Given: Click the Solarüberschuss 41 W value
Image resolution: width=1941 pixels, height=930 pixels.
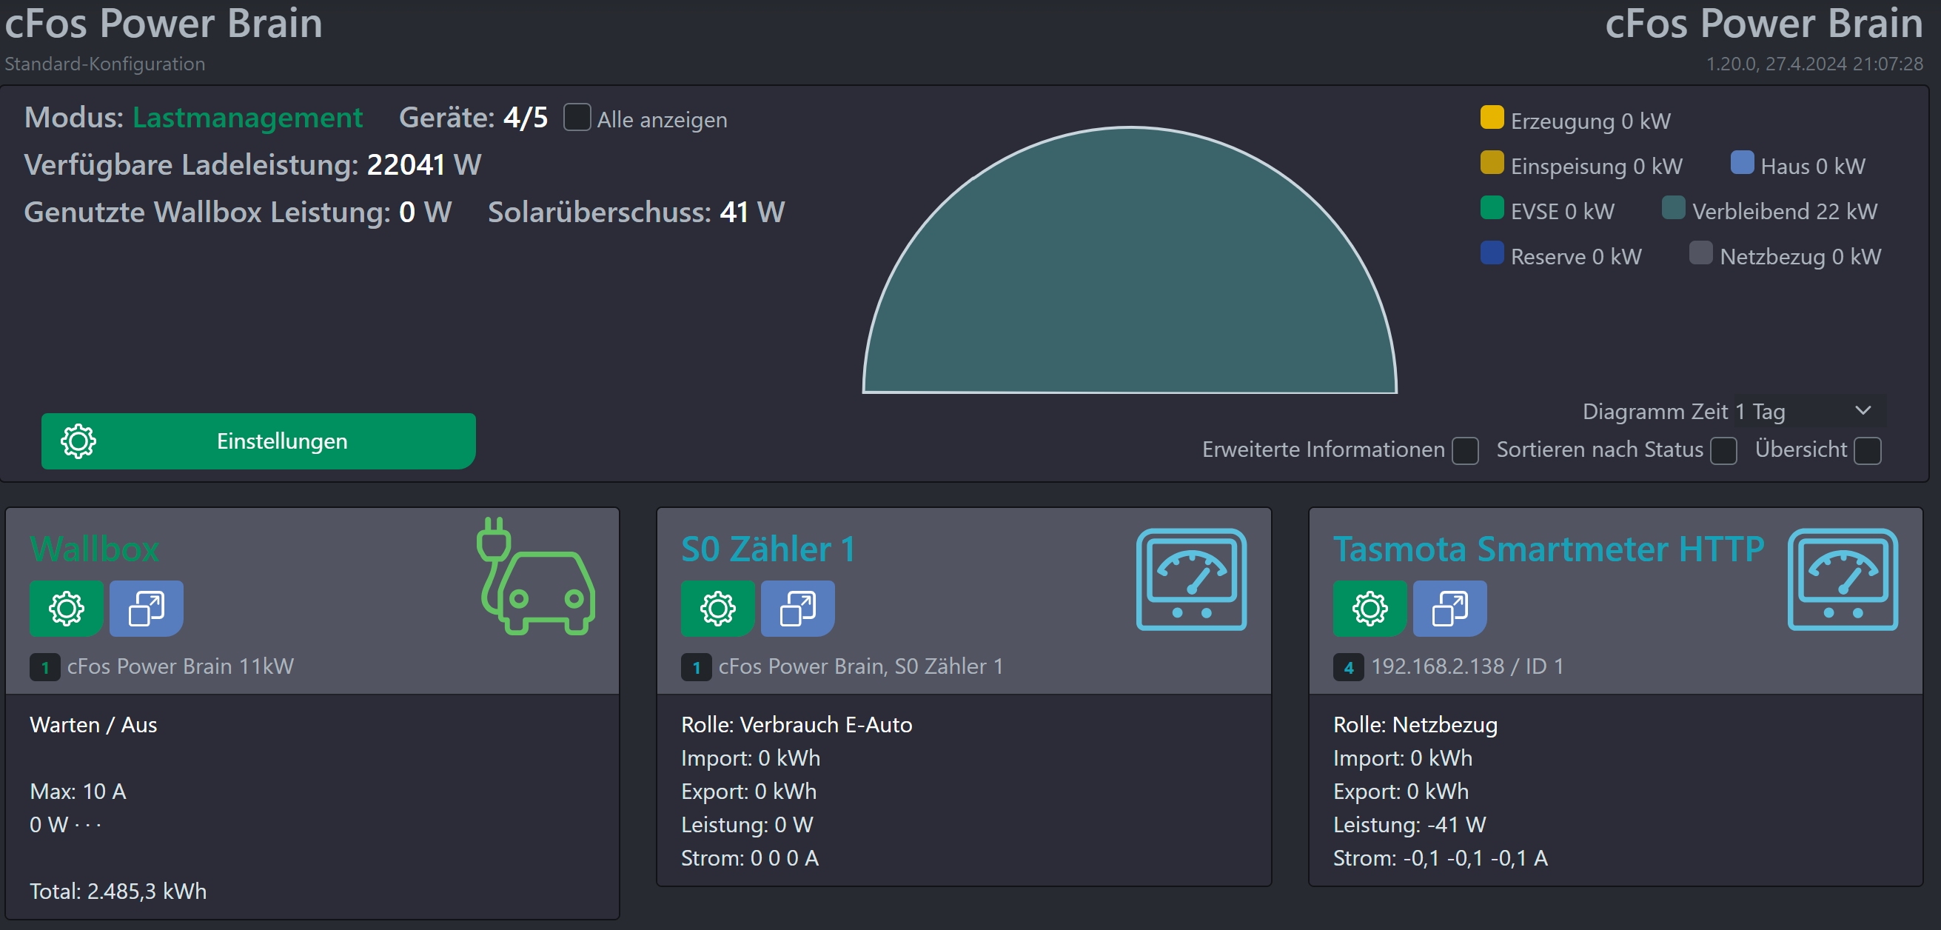Looking at the screenshot, I should 752,213.
